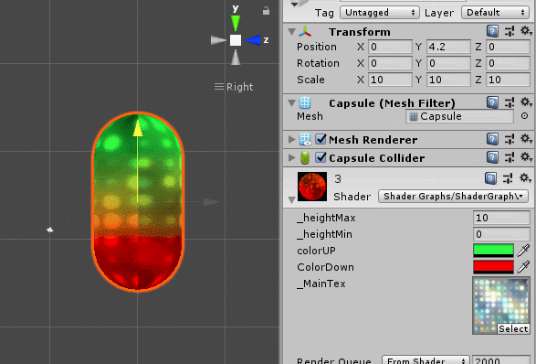Click the Rotation Z field

(508, 63)
